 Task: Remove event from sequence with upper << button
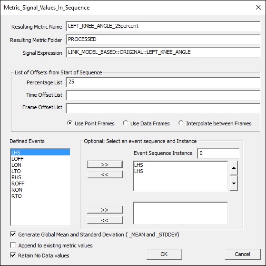tap(105, 174)
